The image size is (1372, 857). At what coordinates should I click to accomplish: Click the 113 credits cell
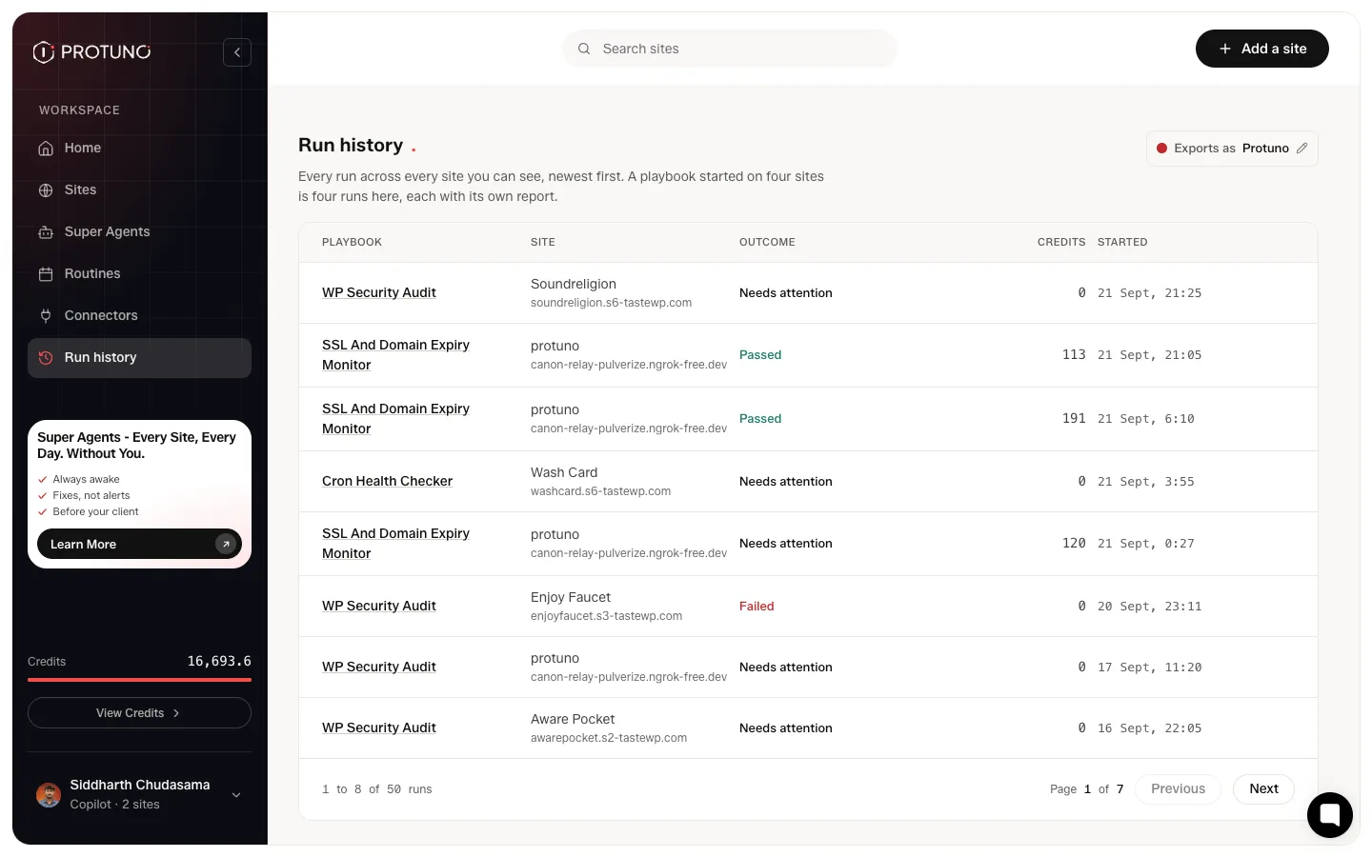click(1074, 355)
